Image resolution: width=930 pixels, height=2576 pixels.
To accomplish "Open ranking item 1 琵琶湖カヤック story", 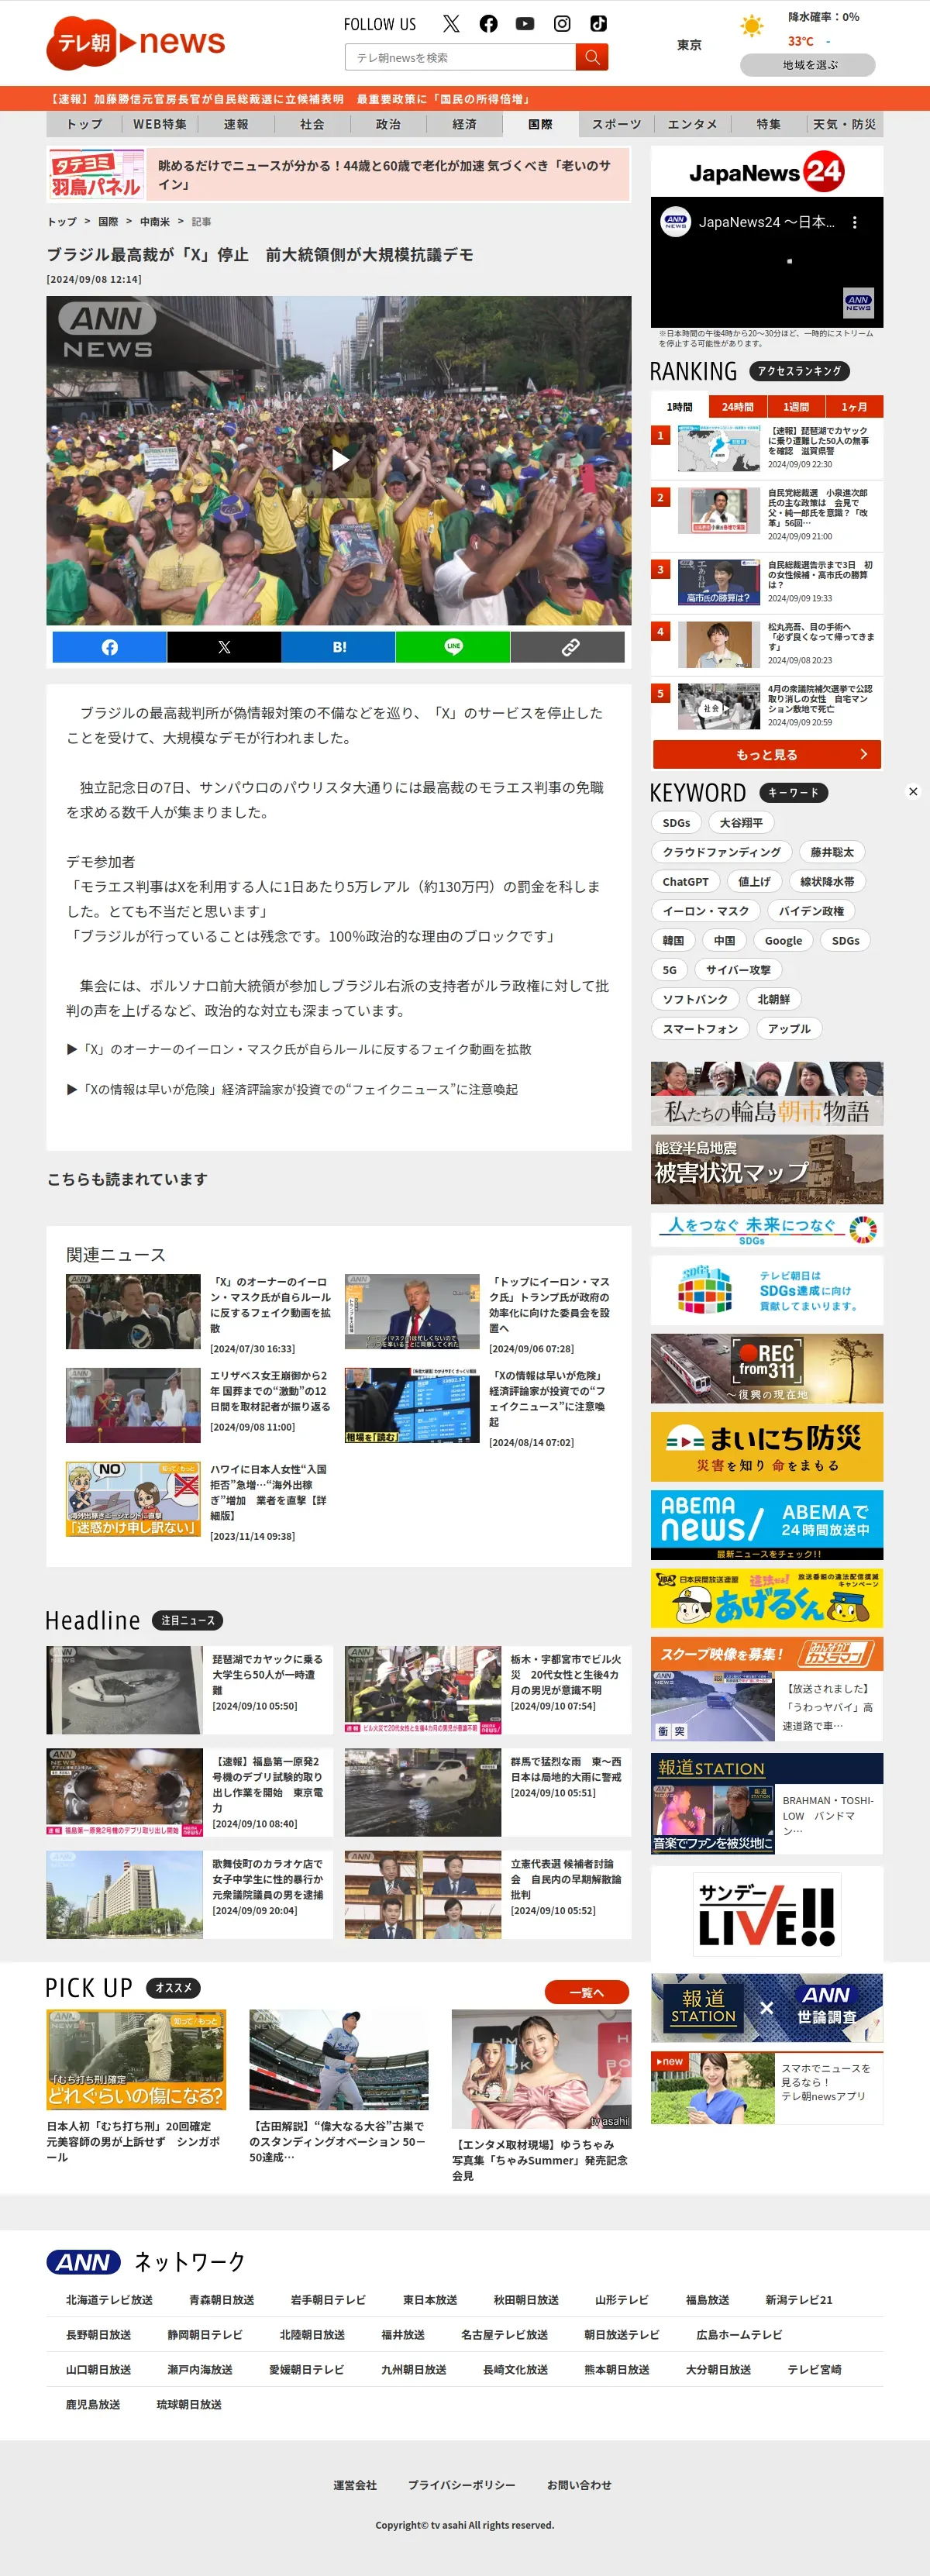I will [x=767, y=448].
